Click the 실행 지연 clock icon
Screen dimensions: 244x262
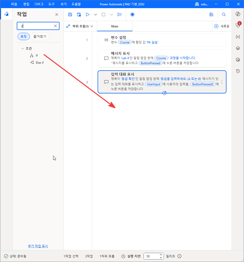tap(123, 256)
